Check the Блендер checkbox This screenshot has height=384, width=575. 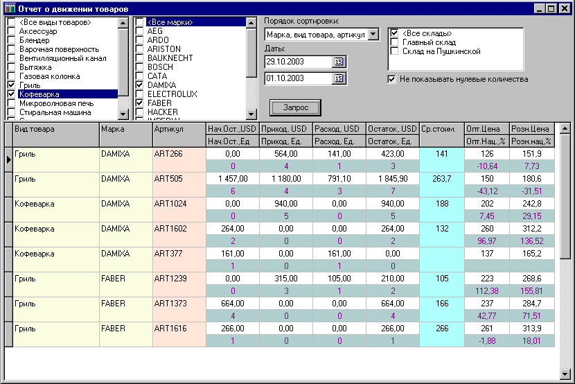(x=11, y=40)
